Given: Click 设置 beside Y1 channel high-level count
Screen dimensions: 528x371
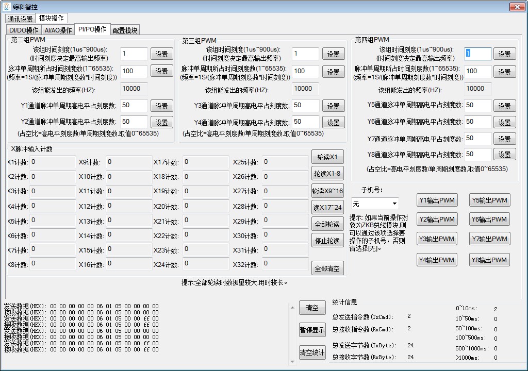Looking at the screenshot, I should (x=162, y=106).
